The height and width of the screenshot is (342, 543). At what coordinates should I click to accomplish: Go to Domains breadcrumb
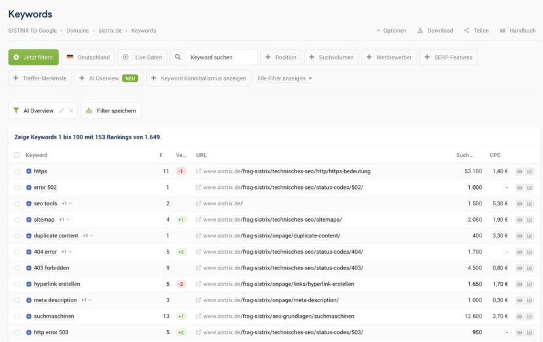(78, 31)
